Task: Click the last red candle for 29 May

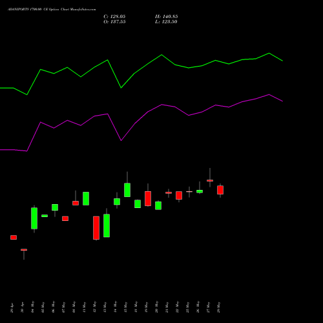Action: click(220, 190)
